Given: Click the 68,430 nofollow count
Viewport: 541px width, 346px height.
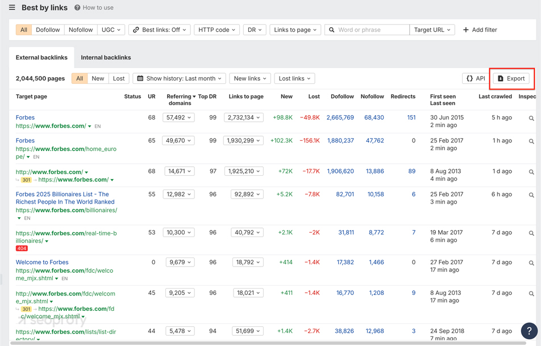Looking at the screenshot, I should (x=374, y=117).
